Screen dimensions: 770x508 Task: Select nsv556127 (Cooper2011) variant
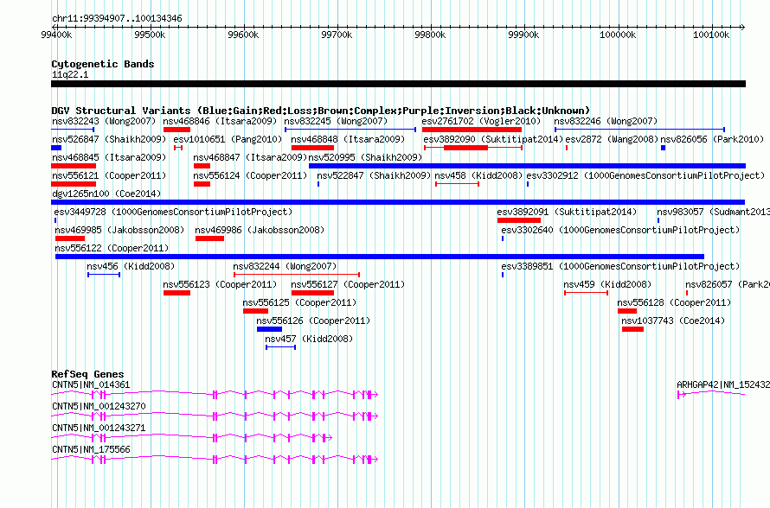(x=348, y=284)
